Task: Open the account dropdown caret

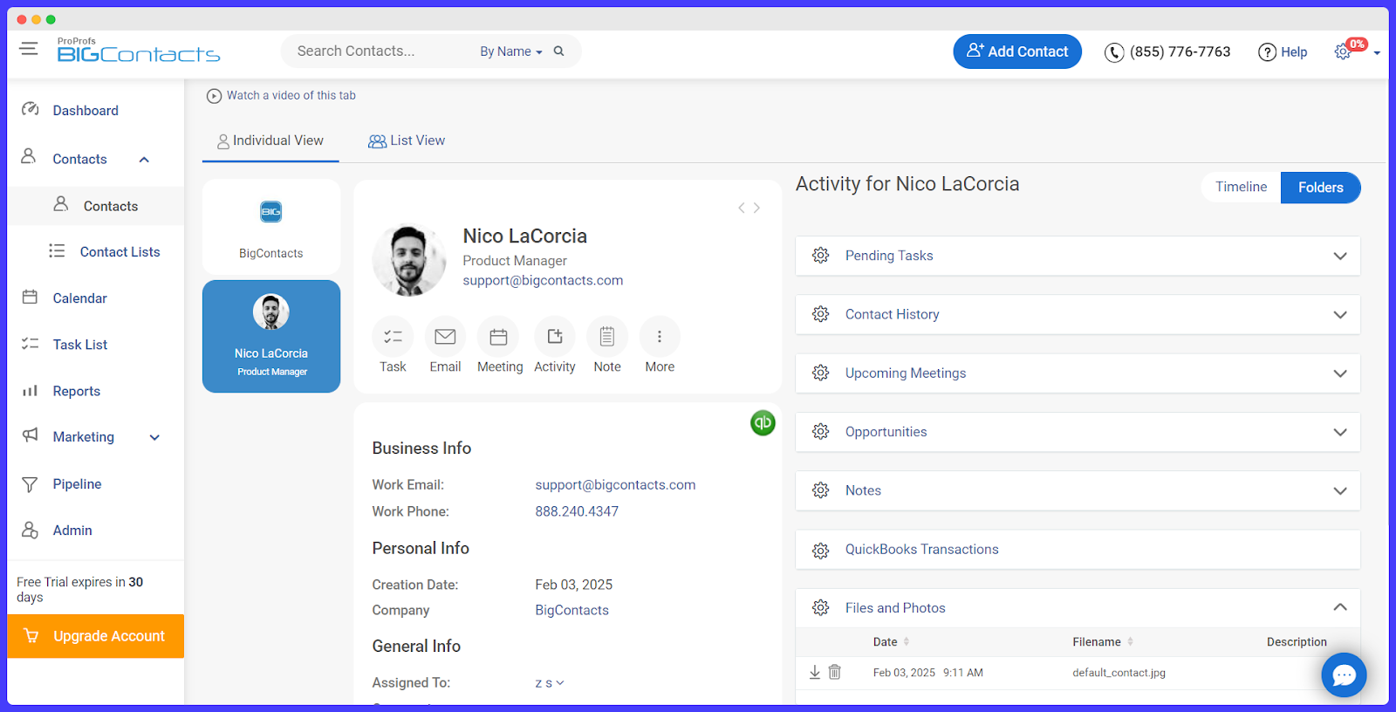Action: [1377, 53]
